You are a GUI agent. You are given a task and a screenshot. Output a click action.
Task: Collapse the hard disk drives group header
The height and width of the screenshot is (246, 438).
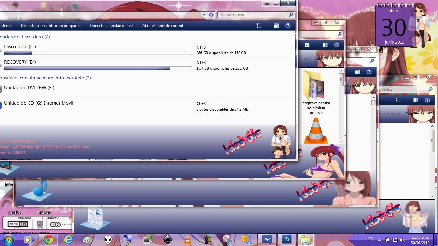25,37
